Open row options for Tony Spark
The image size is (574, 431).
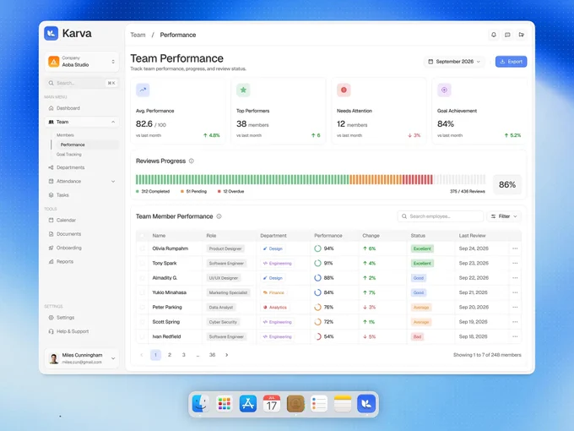pyautogui.click(x=515, y=263)
